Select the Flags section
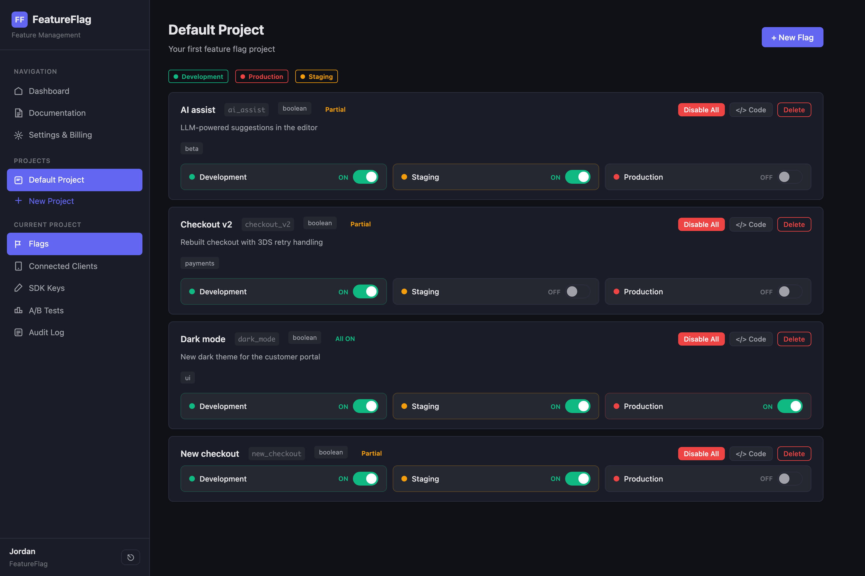Viewport: 865px width, 576px height. pyautogui.click(x=75, y=244)
